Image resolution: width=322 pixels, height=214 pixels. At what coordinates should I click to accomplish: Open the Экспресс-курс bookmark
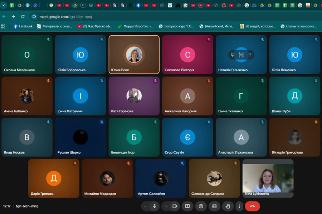click(x=176, y=26)
